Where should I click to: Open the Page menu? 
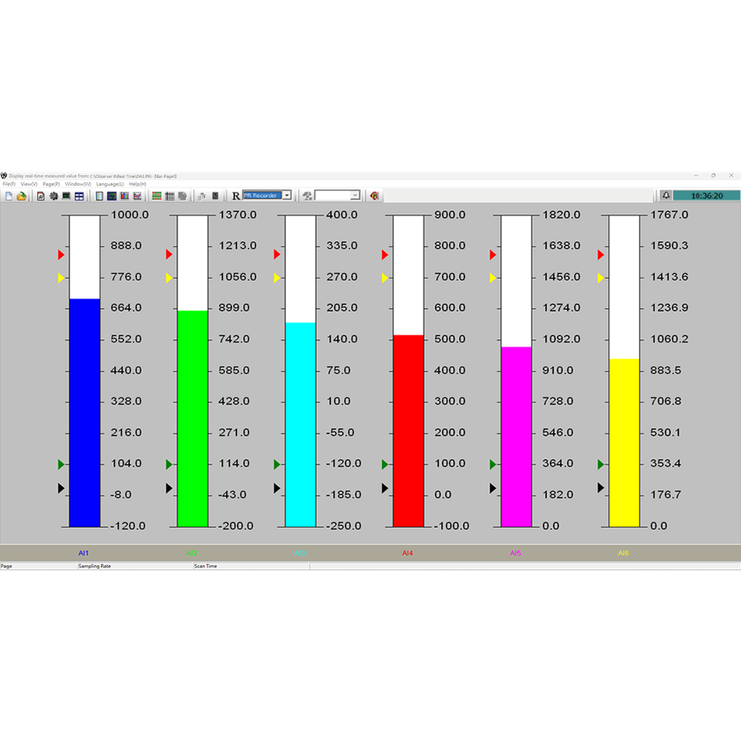coord(51,184)
